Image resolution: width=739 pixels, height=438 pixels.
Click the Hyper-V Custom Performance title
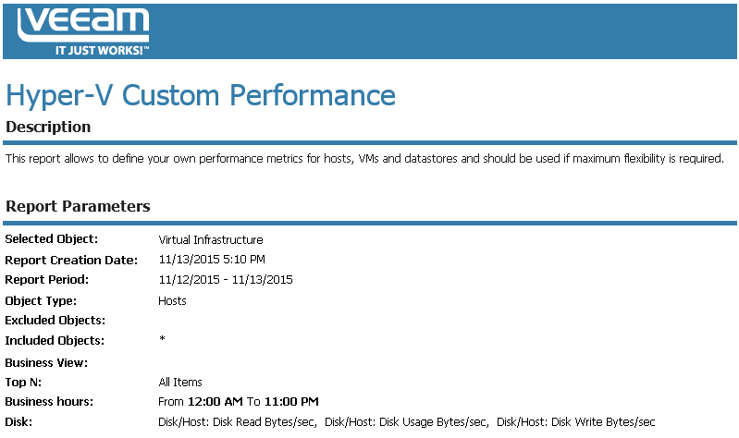(201, 94)
